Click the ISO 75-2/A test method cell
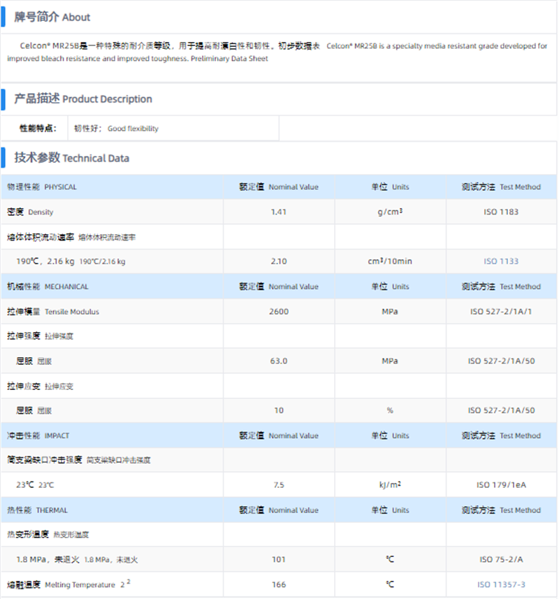Screen dimensions: 559x599 coord(501,559)
